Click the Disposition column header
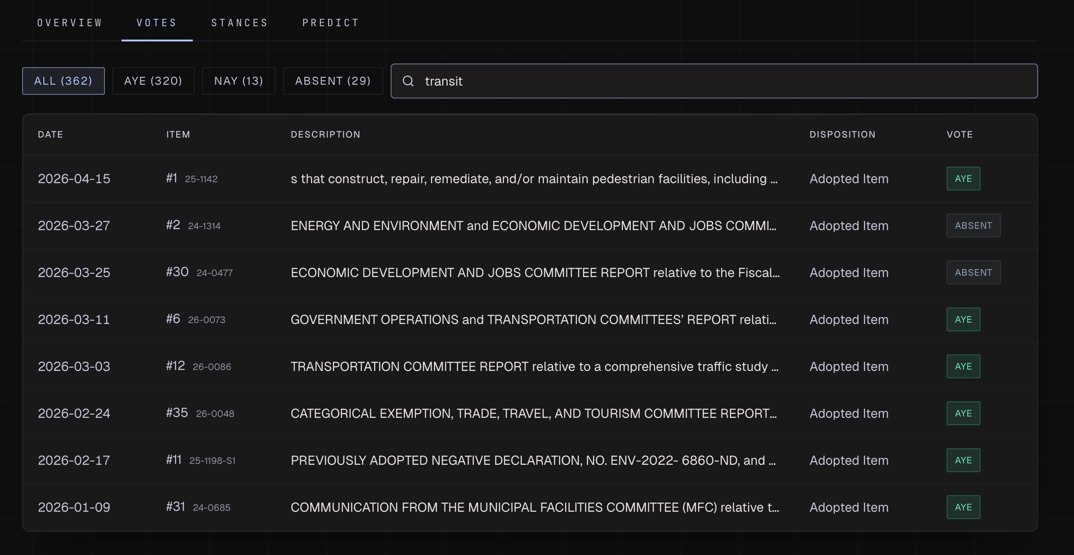 pyautogui.click(x=842, y=134)
